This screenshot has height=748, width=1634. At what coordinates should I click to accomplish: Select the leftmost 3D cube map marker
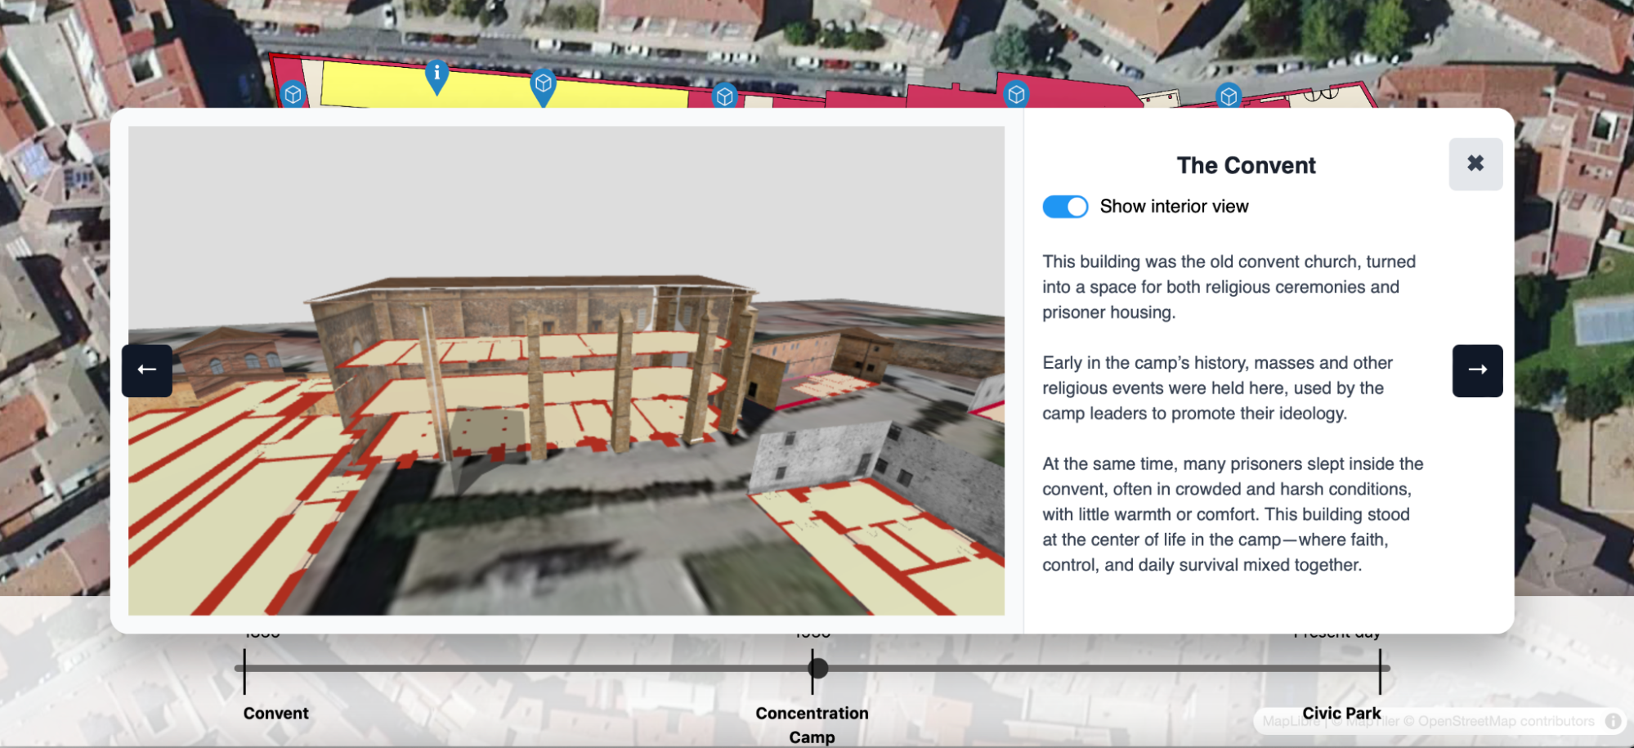click(293, 95)
